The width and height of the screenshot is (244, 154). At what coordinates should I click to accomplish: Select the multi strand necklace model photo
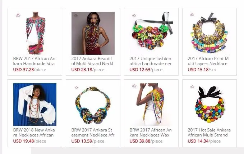point(93,33)
